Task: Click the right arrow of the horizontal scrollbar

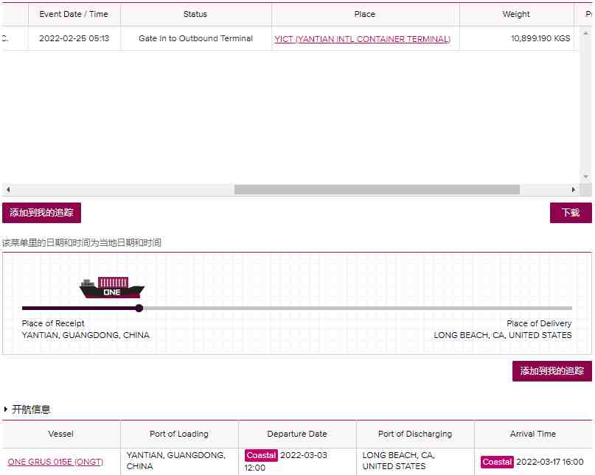Action: (574, 189)
